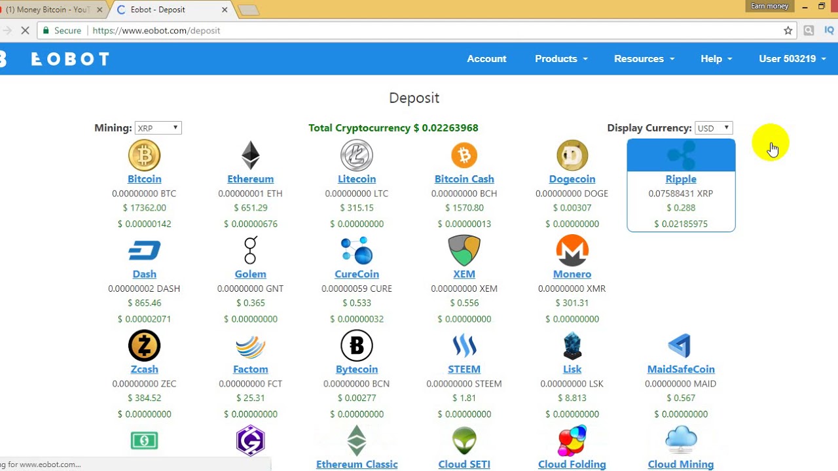Click the STEEM wave icon
838x471 pixels.
click(x=464, y=346)
